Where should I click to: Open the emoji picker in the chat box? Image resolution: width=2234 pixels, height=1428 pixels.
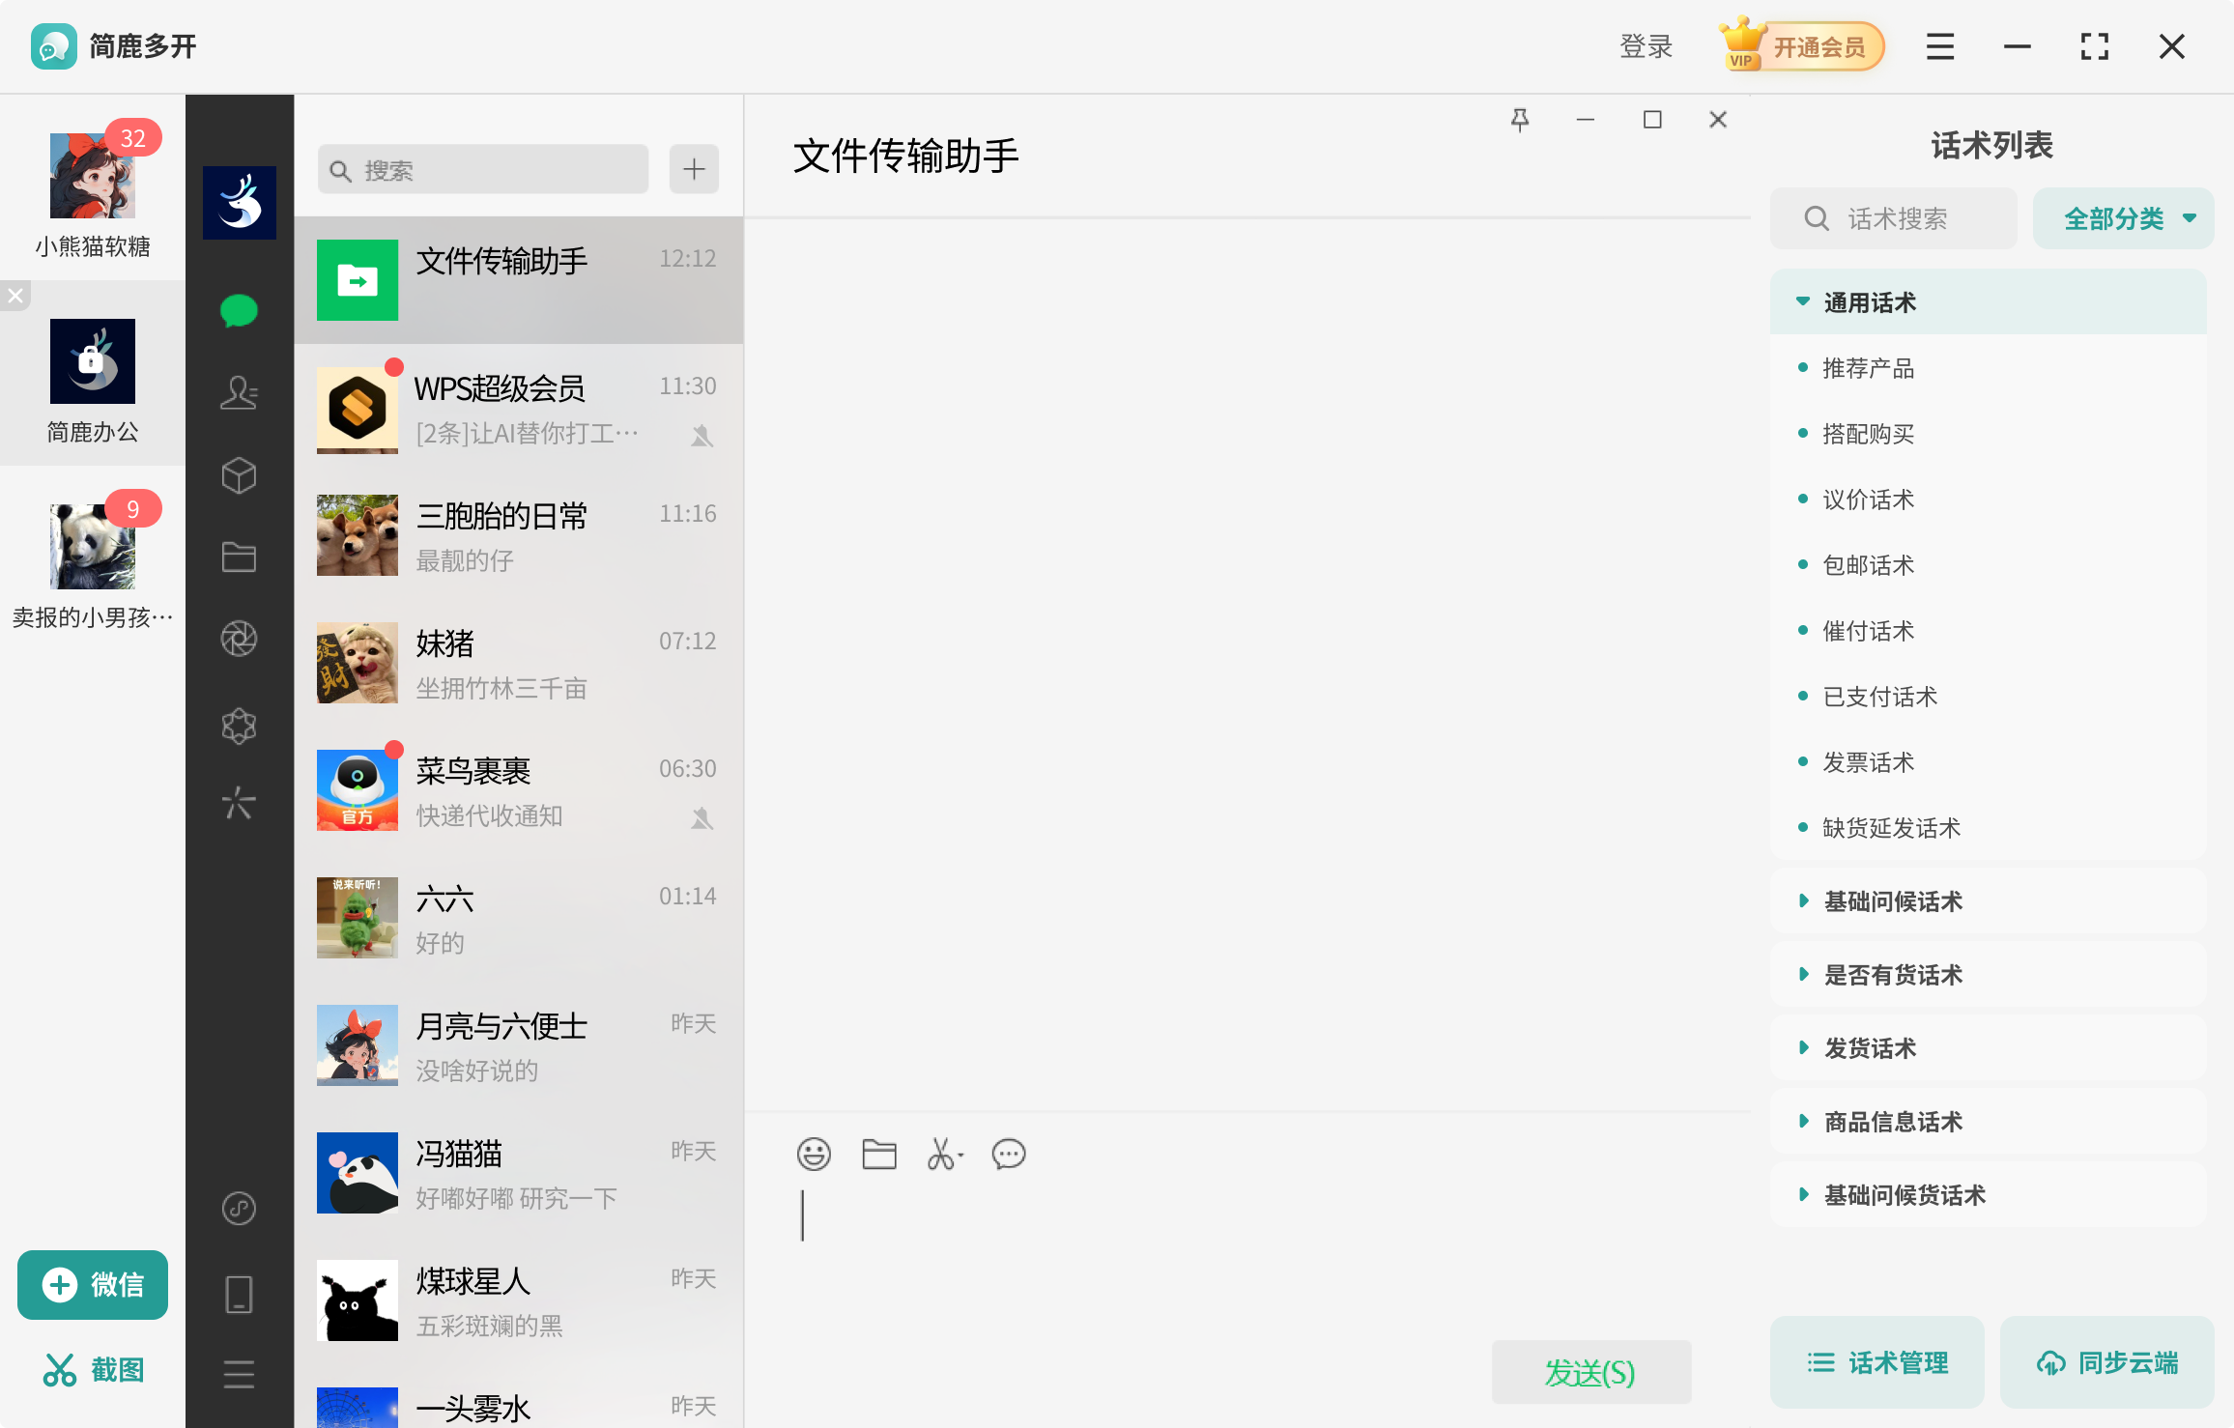click(x=814, y=1154)
